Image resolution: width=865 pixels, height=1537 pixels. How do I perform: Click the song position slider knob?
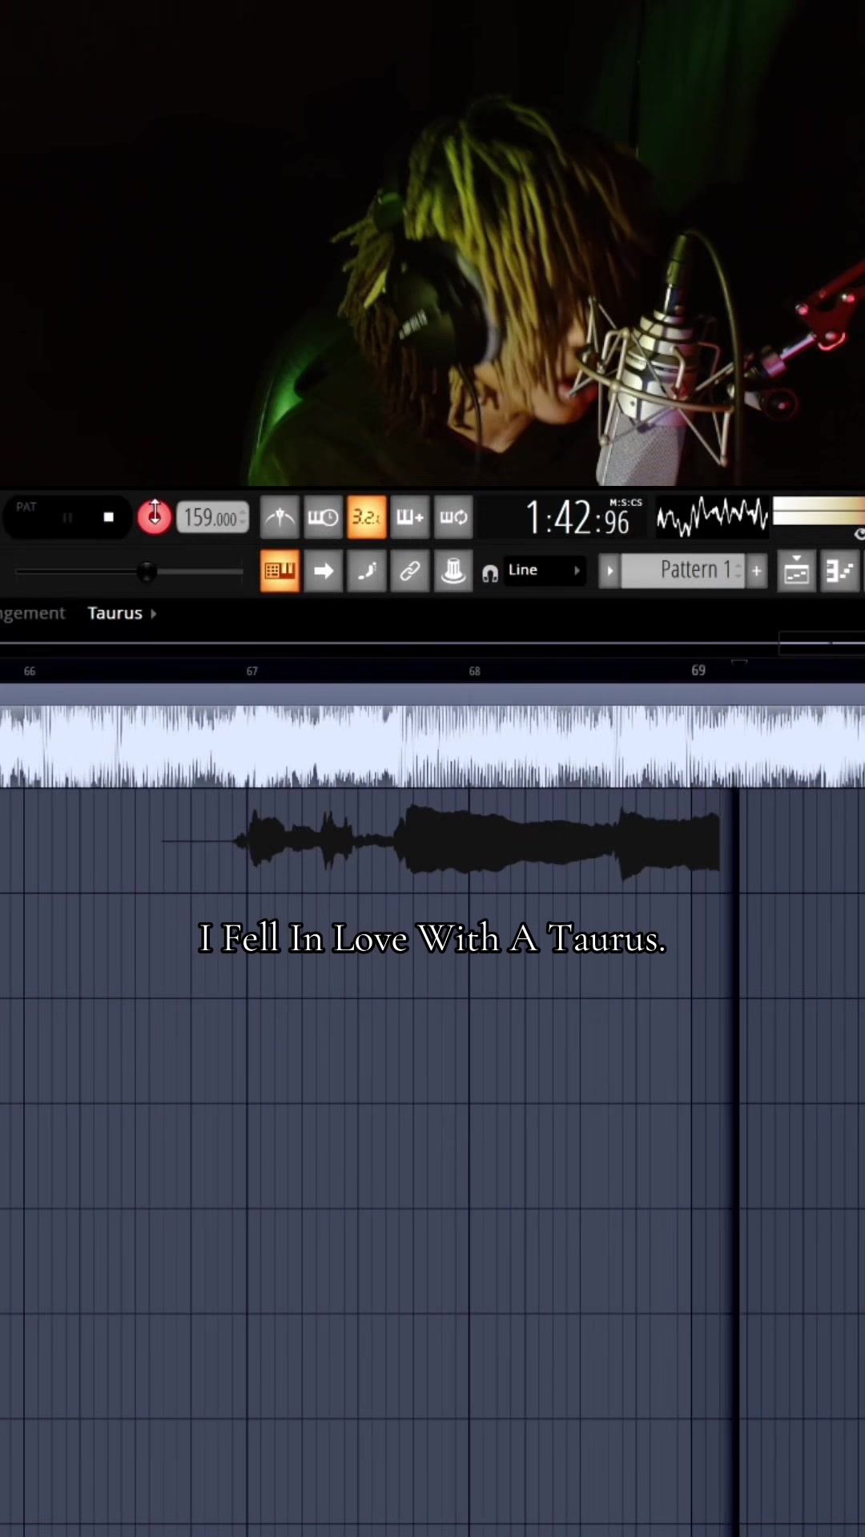click(146, 572)
